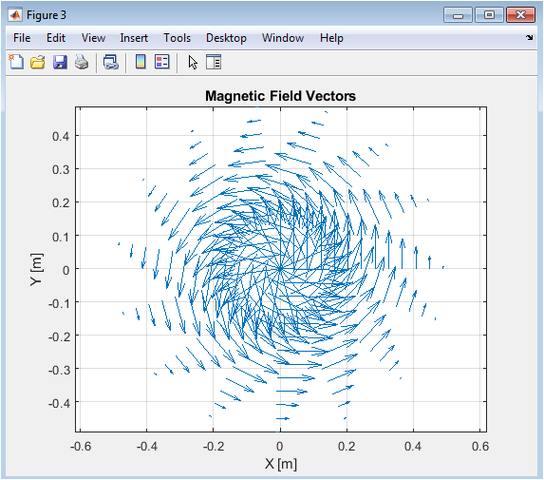Open the View menu
Image resolution: width=544 pixels, height=480 pixels.
[93, 37]
